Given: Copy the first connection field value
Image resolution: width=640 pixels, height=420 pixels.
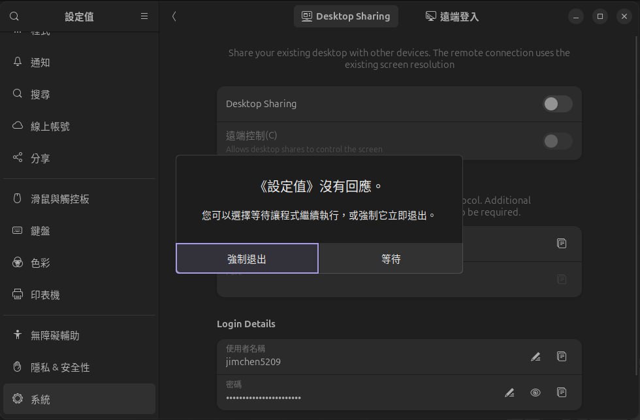Looking at the screenshot, I should coord(561,244).
